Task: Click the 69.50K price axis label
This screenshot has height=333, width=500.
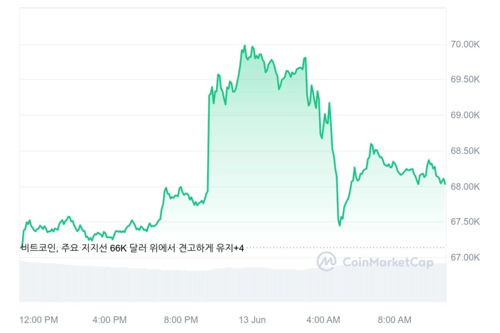Action: pyautogui.click(x=465, y=80)
